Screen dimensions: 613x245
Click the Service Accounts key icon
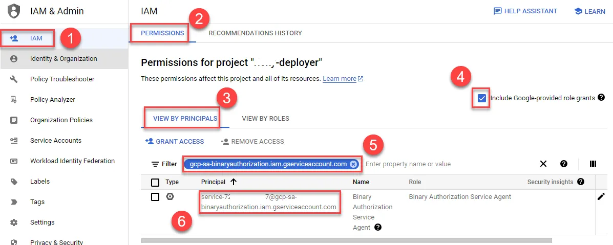click(x=14, y=141)
